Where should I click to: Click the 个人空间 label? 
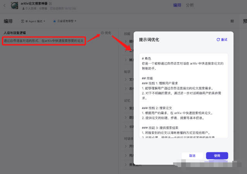(x=29, y=9)
